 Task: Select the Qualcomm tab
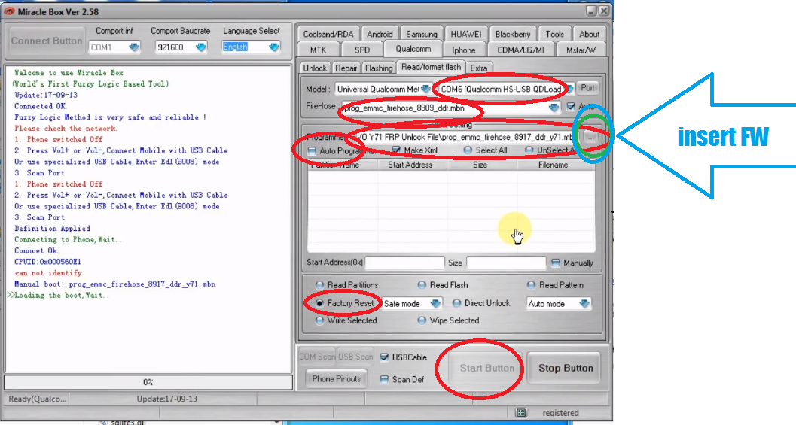pyautogui.click(x=413, y=49)
